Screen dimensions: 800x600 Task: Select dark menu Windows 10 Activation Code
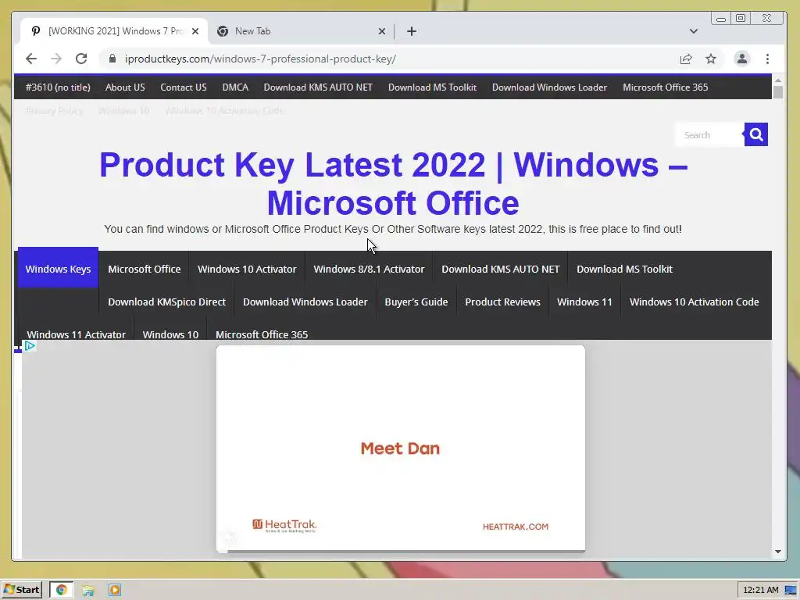pos(695,302)
